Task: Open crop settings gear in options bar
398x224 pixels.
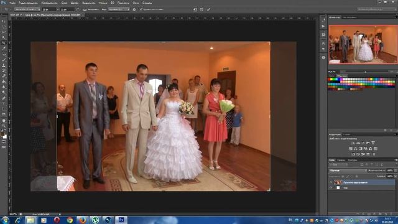Action: tap(134, 9)
